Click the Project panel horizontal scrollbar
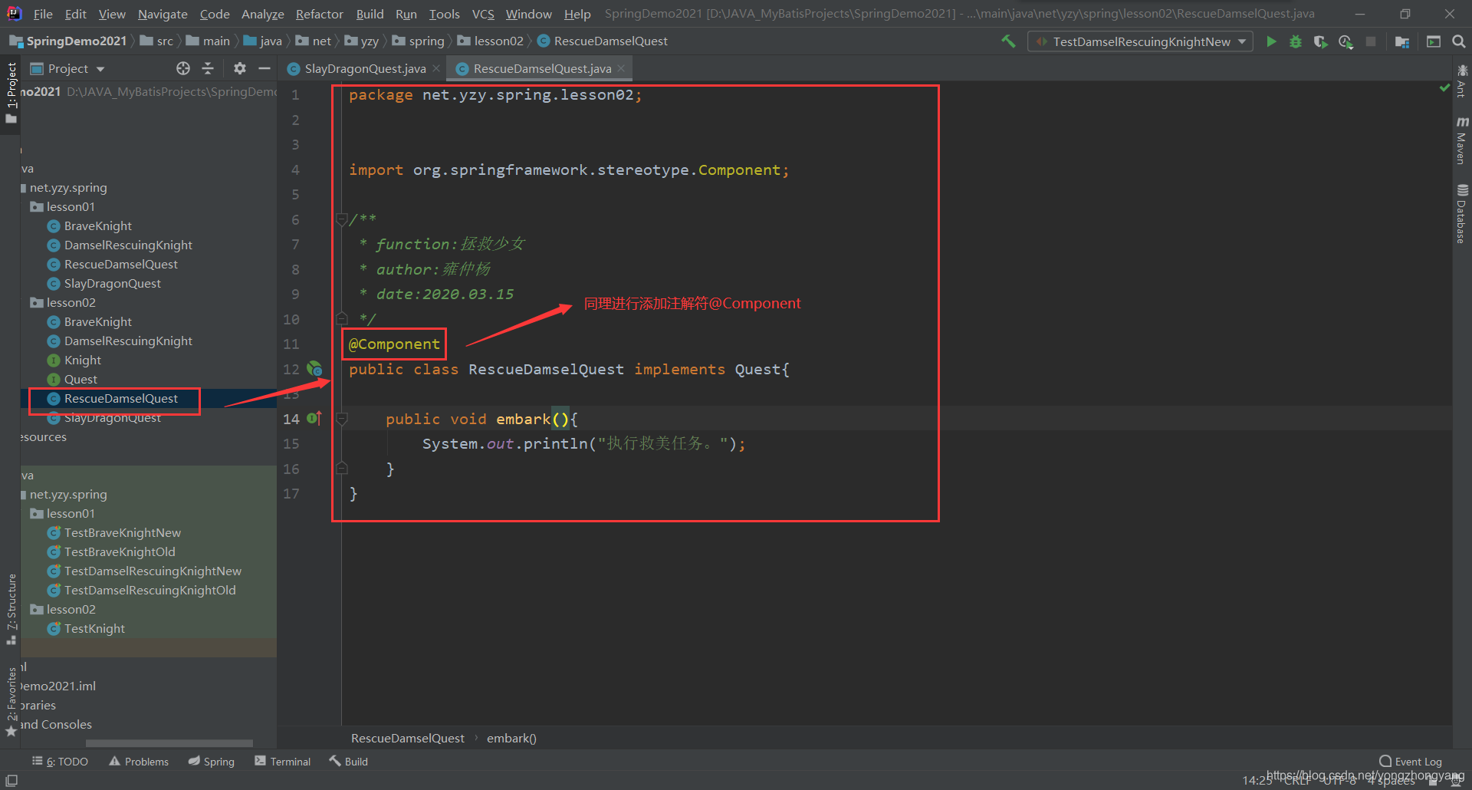Screen dimensions: 1472x790 click(x=169, y=743)
